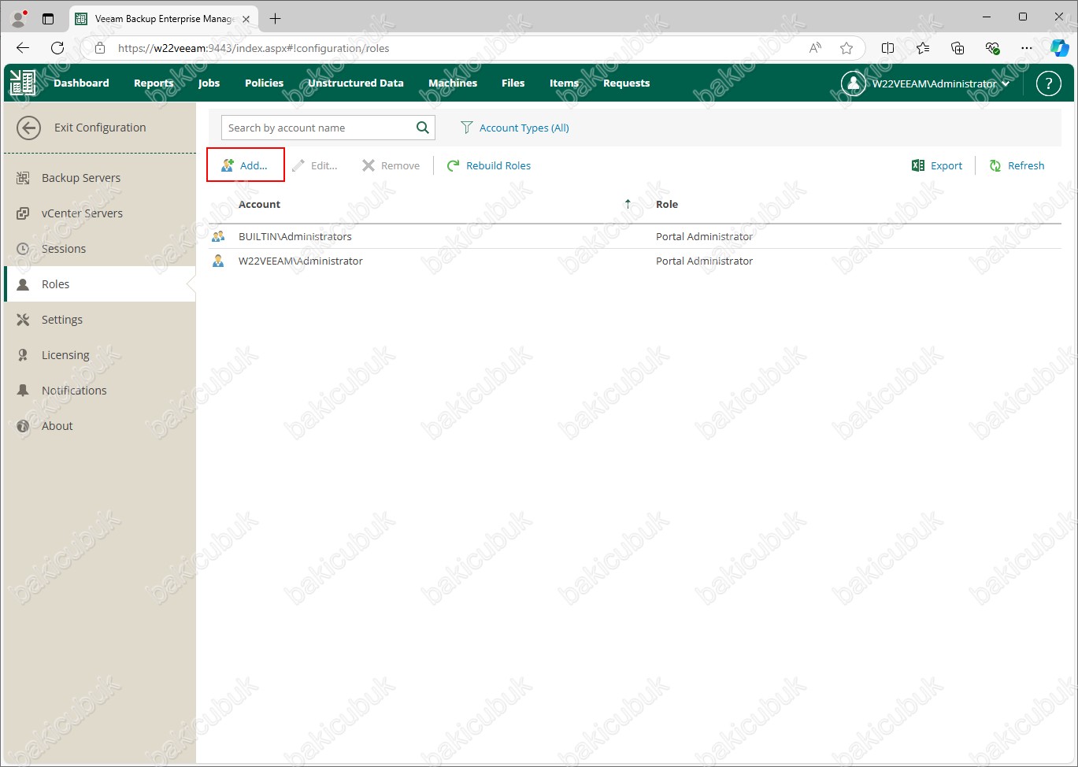Image resolution: width=1078 pixels, height=767 pixels.
Task: Click the Export link
Action: (946, 165)
